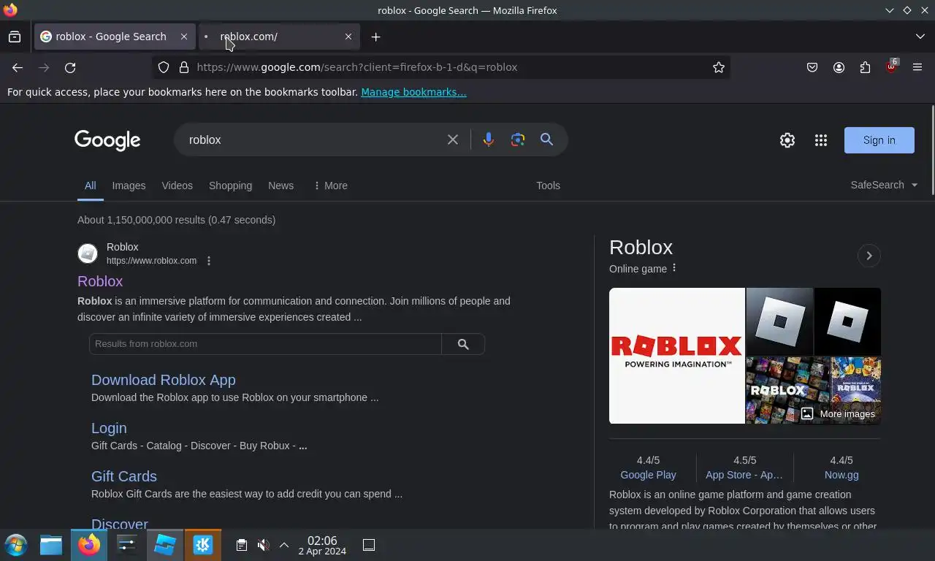This screenshot has width=935, height=561.
Task: Start voice search with the microphone
Action: (x=488, y=140)
